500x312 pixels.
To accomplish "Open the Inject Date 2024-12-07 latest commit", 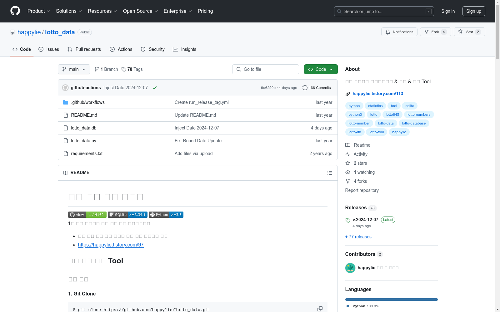I will tap(126, 88).
